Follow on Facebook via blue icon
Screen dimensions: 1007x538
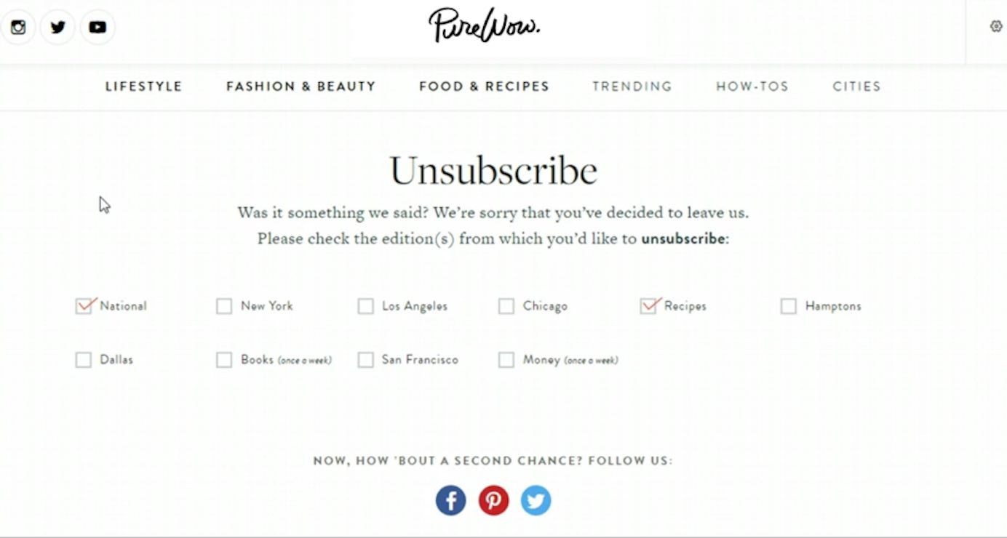coord(451,501)
